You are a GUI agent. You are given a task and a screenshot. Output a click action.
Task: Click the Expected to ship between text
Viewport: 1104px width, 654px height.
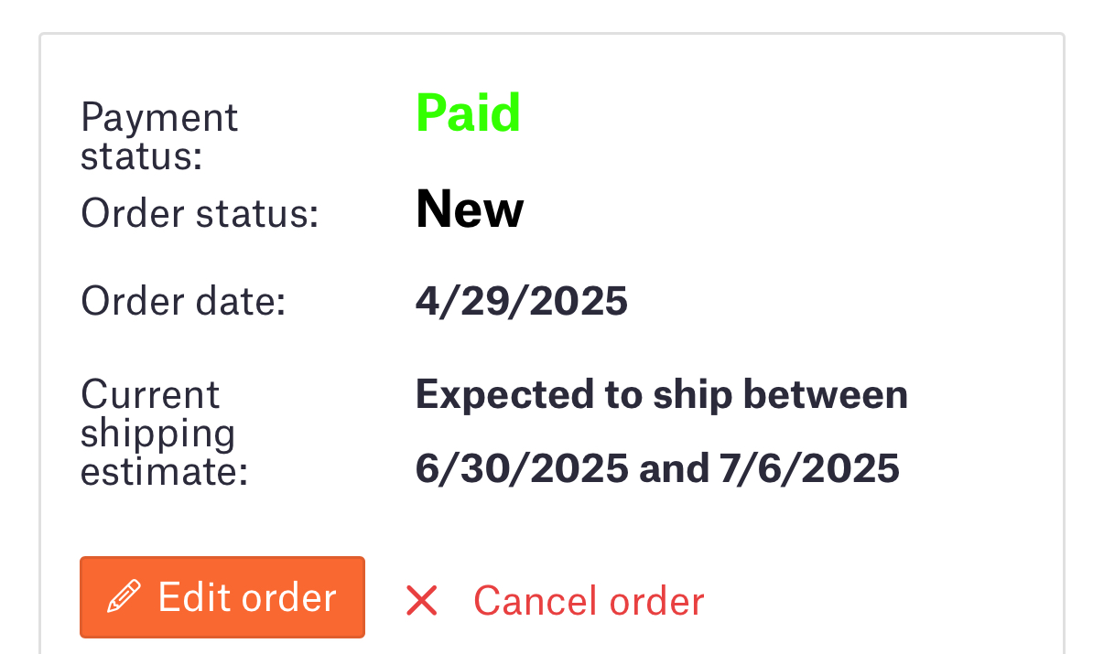coord(662,395)
